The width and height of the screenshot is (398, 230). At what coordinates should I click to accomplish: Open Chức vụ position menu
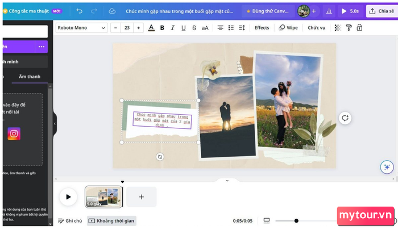point(317,28)
